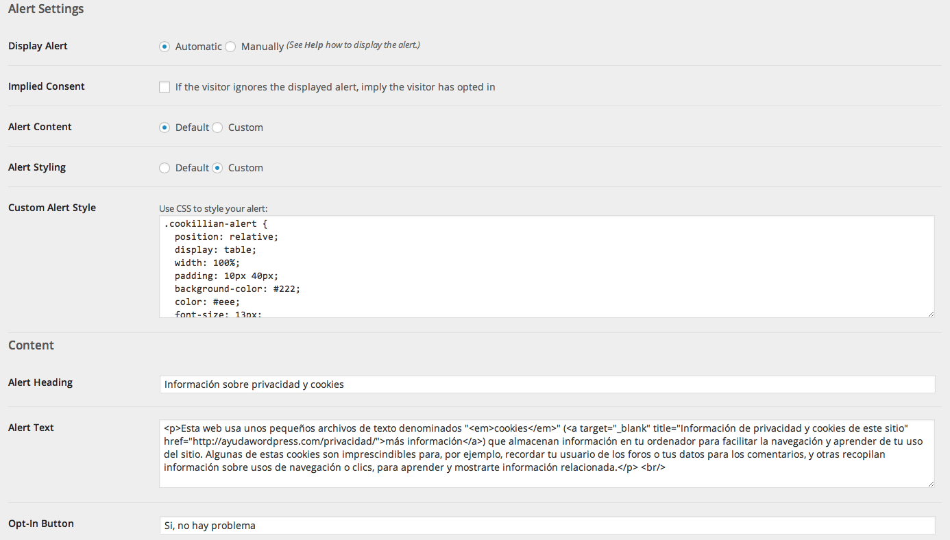Viewport: 950px width, 540px height.
Task: Set Alert Styling to Default
Action: click(x=165, y=168)
